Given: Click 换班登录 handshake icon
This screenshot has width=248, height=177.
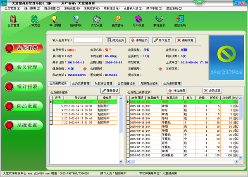Looking at the screenshot, I should (159, 21).
